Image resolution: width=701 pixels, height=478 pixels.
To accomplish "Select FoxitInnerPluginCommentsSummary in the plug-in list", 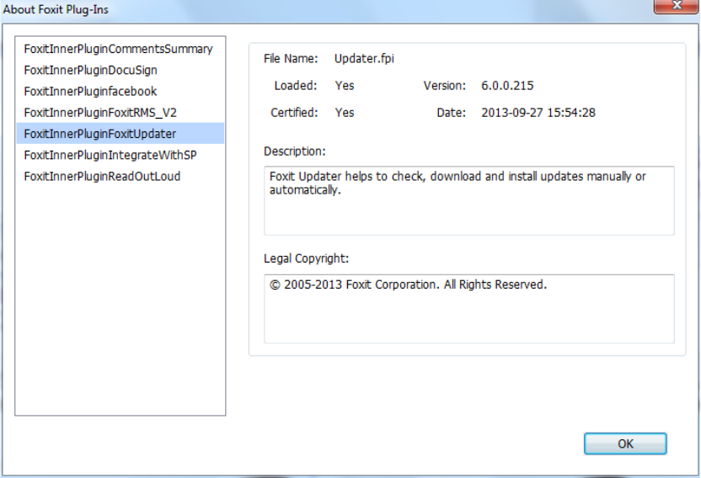I will click(120, 49).
